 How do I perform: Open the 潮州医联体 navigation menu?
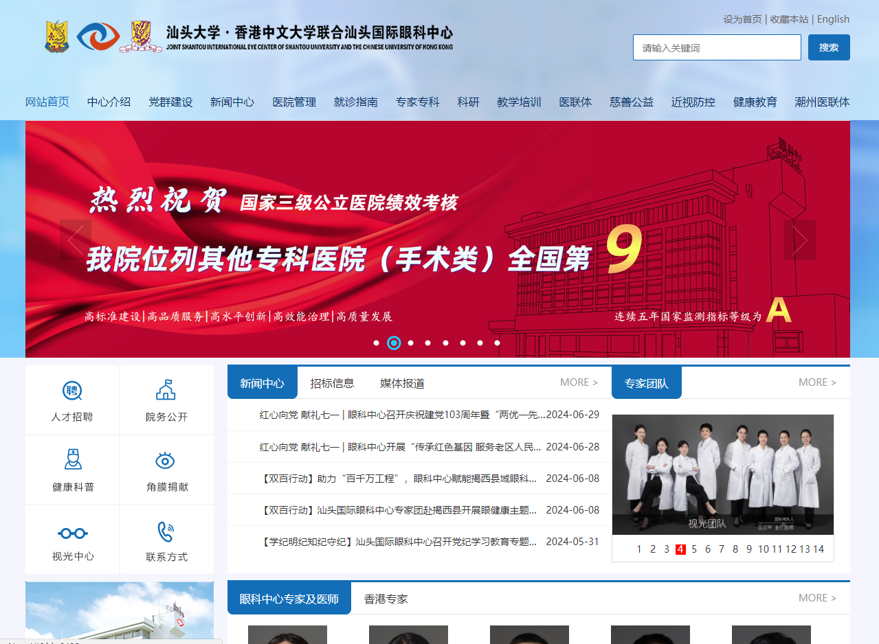tap(823, 102)
